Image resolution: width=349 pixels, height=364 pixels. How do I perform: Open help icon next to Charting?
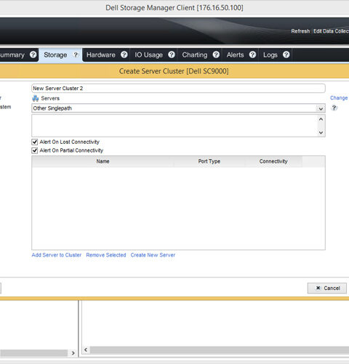point(216,54)
